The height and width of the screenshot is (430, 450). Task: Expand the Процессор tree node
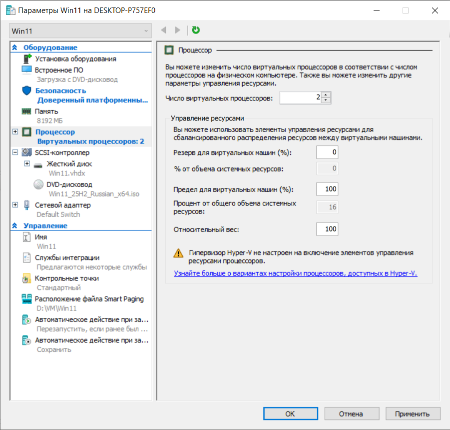[15, 131]
